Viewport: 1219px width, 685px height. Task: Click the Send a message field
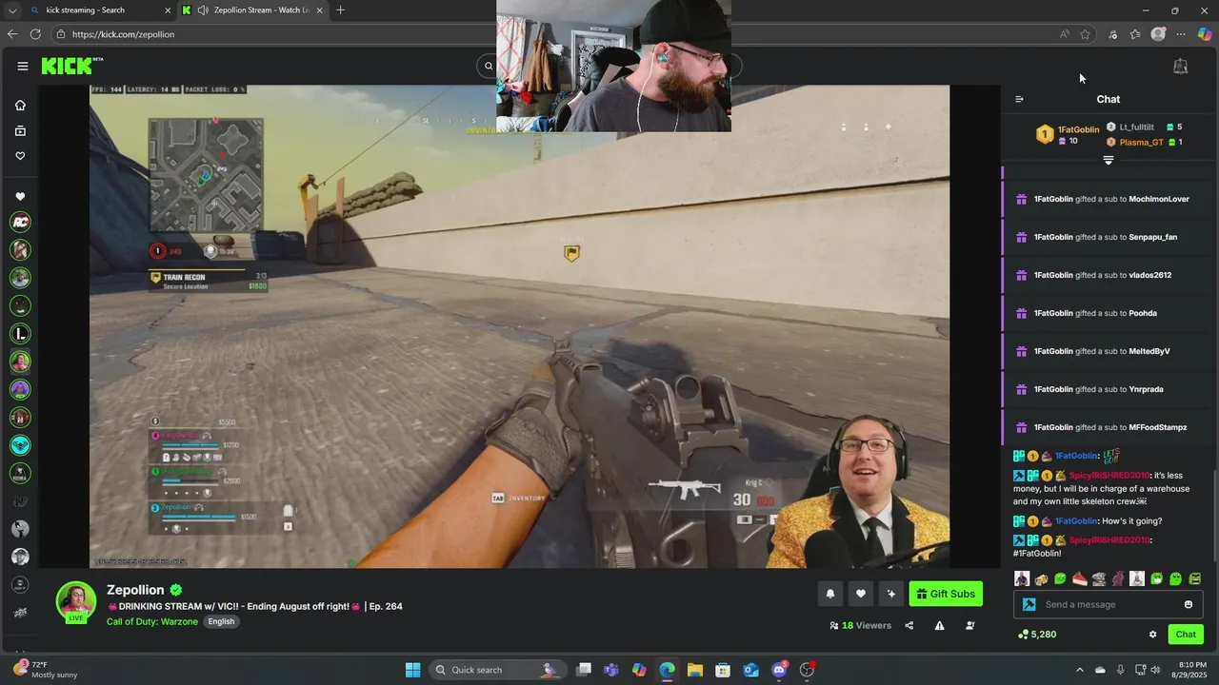click(x=1110, y=604)
